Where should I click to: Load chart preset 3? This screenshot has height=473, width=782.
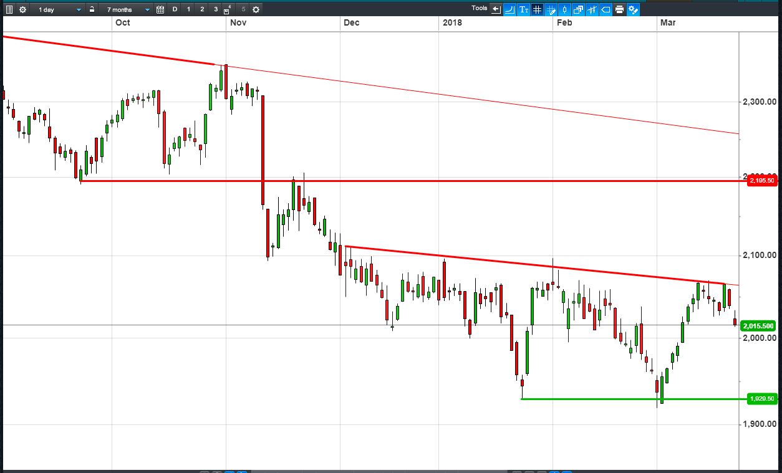coord(216,9)
